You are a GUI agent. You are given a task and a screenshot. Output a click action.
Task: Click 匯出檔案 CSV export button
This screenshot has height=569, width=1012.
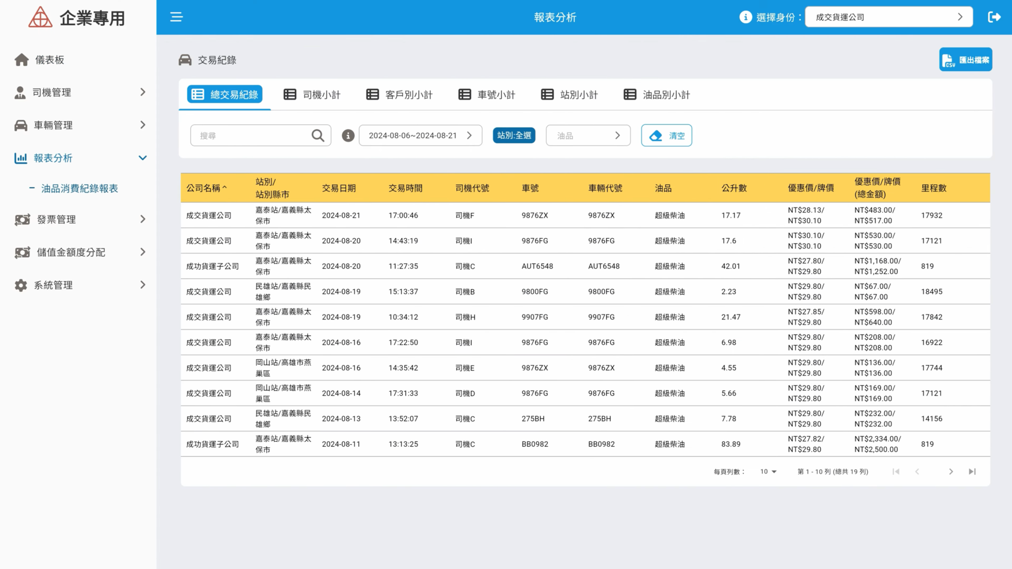click(966, 59)
